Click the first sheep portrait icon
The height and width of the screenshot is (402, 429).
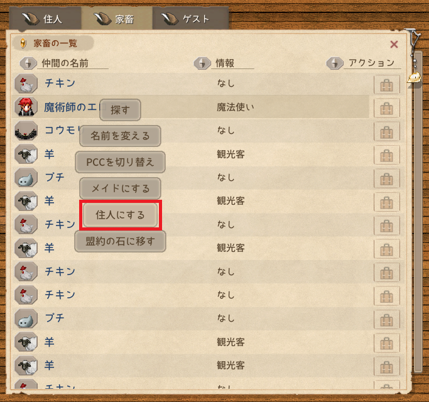pos(26,155)
